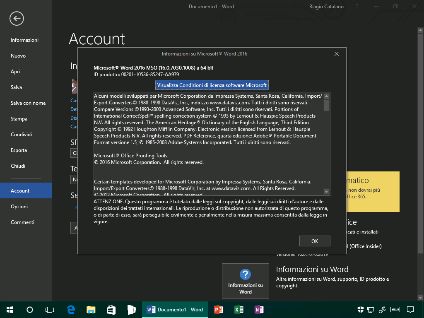Click the Account page scroll down arrow

tap(420, 298)
